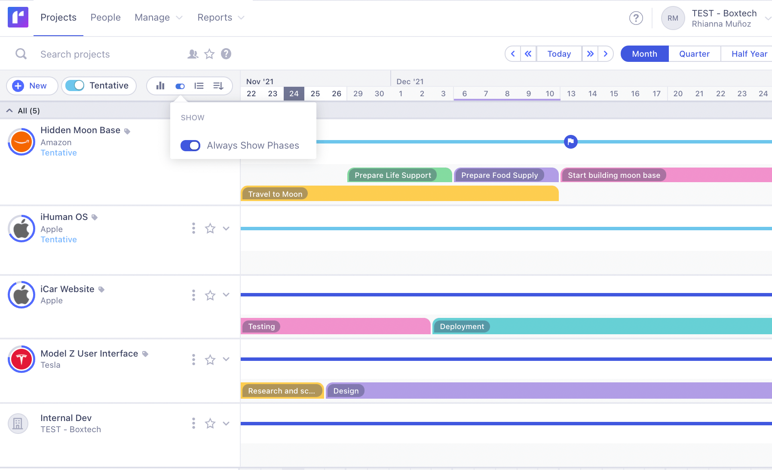Image resolution: width=772 pixels, height=470 pixels.
Task: Click the list outline icon in the toolbar
Action: 199,85
